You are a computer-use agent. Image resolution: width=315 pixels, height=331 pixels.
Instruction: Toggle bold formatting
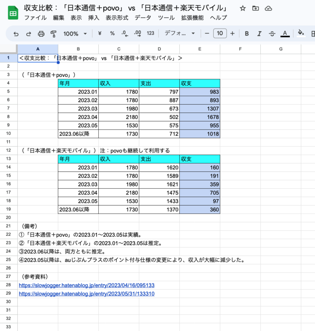tap(247, 34)
